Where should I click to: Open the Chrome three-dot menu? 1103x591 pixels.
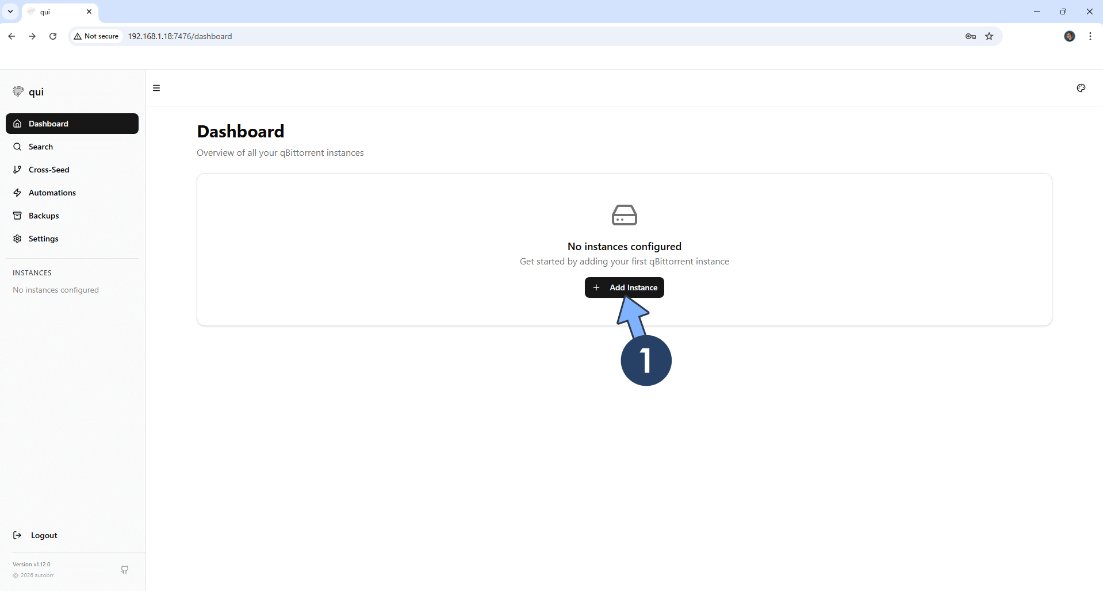(1090, 36)
